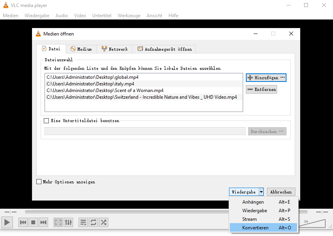
Task: Open the Werkzeuge menu
Action: 129,16
